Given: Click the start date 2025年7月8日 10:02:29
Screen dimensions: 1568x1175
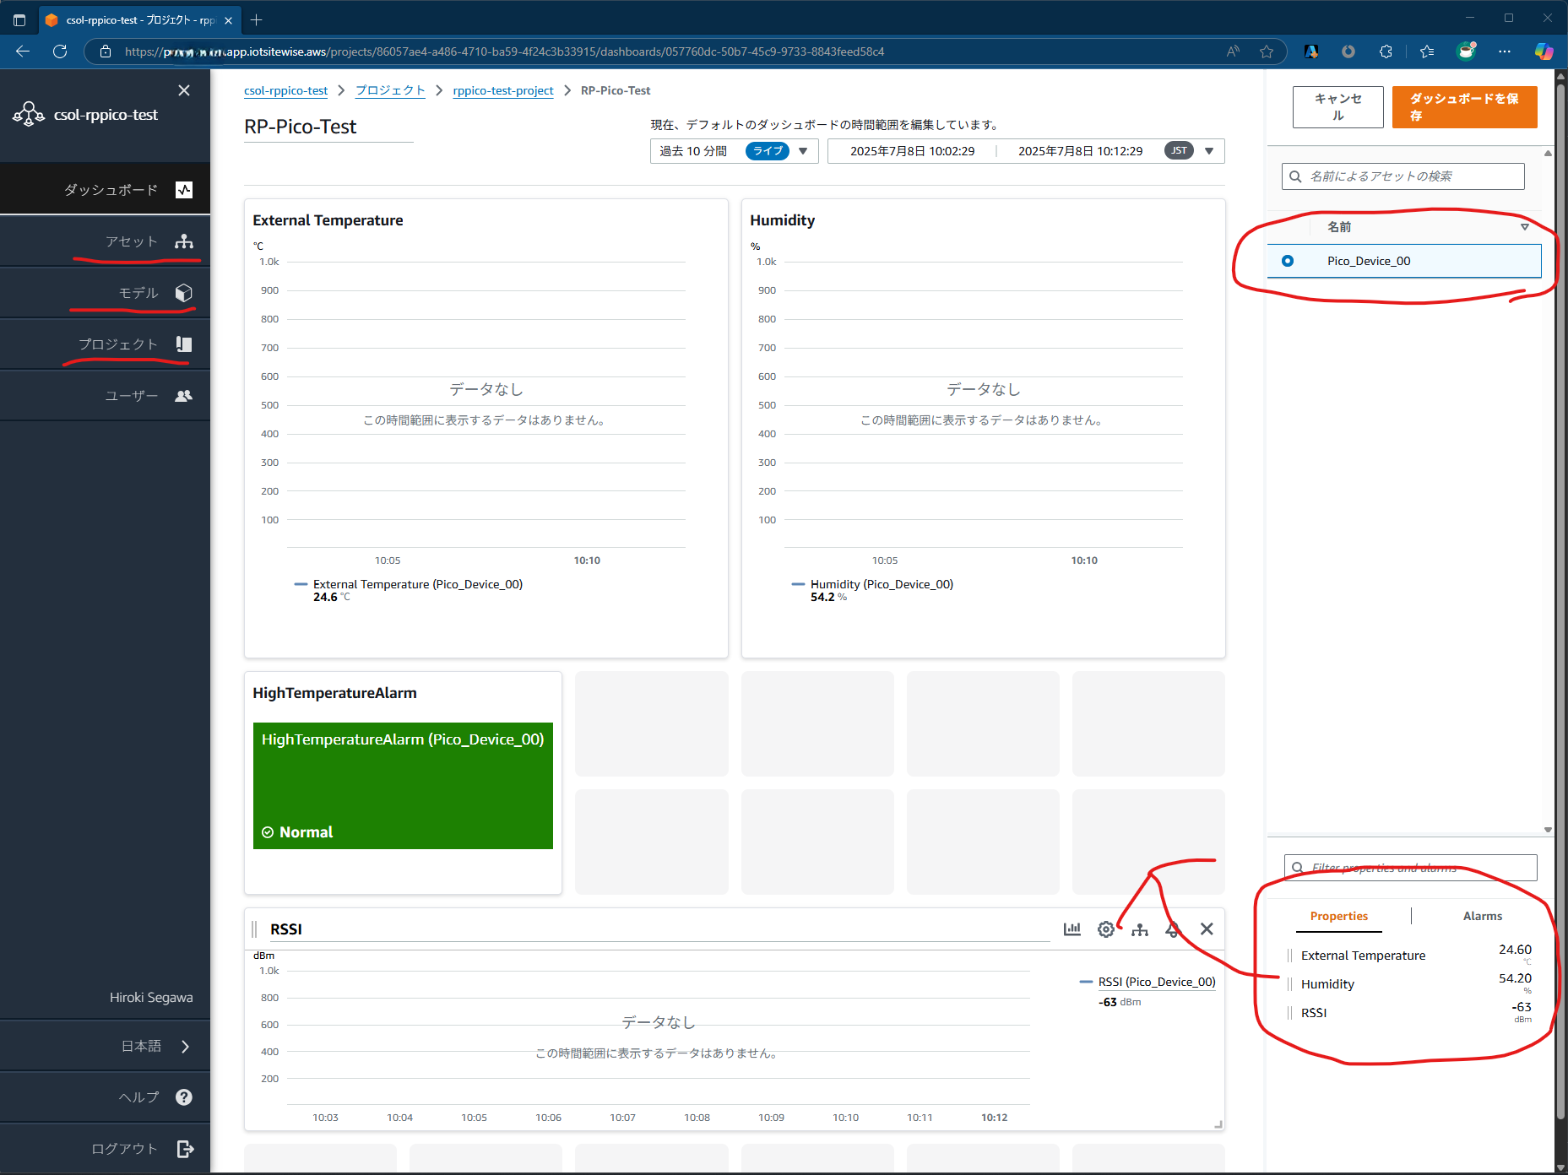Looking at the screenshot, I should pyautogui.click(x=912, y=151).
